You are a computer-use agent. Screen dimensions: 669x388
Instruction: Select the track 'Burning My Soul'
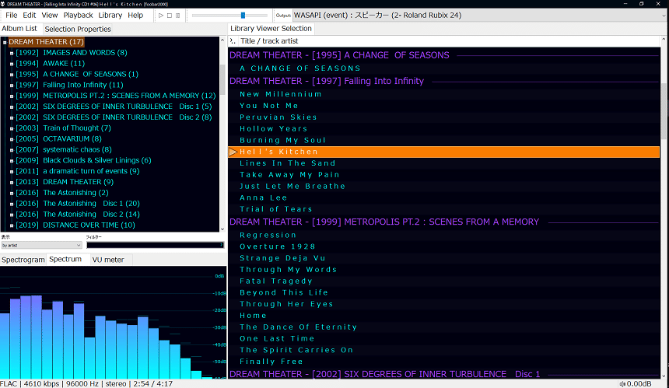point(443,140)
